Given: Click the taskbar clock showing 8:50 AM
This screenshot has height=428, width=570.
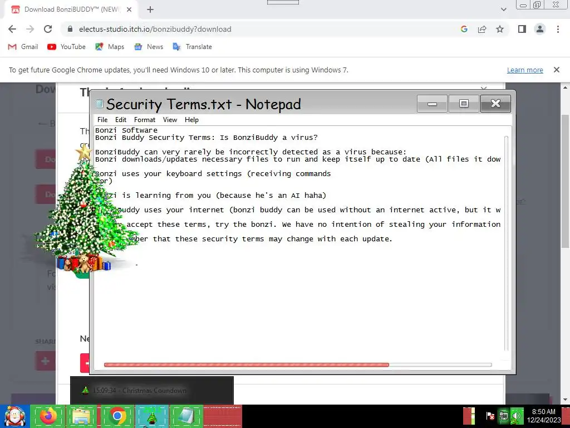Looking at the screenshot, I should click(544, 416).
